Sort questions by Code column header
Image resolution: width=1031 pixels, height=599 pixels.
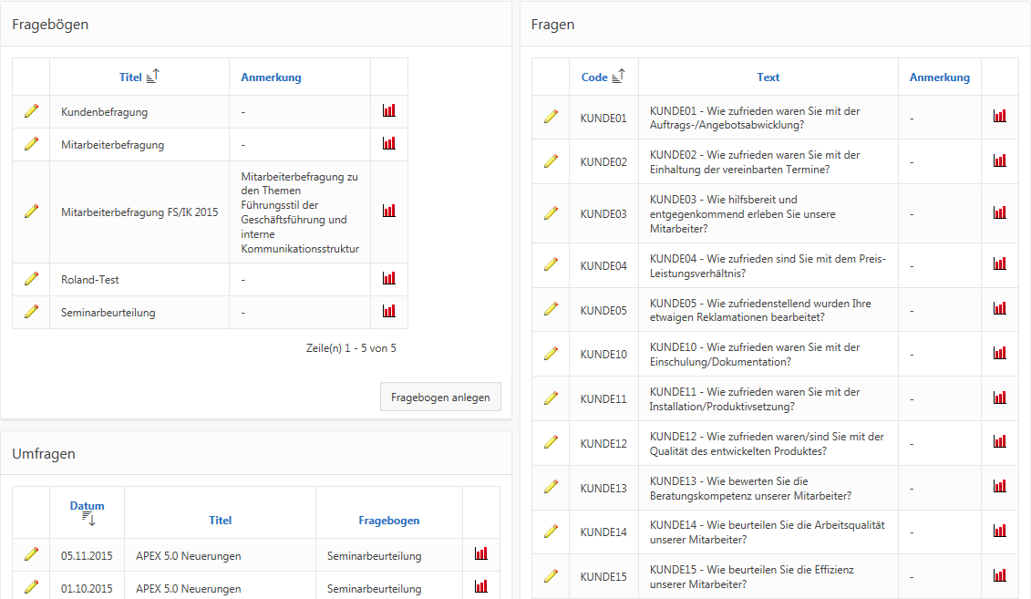594,77
